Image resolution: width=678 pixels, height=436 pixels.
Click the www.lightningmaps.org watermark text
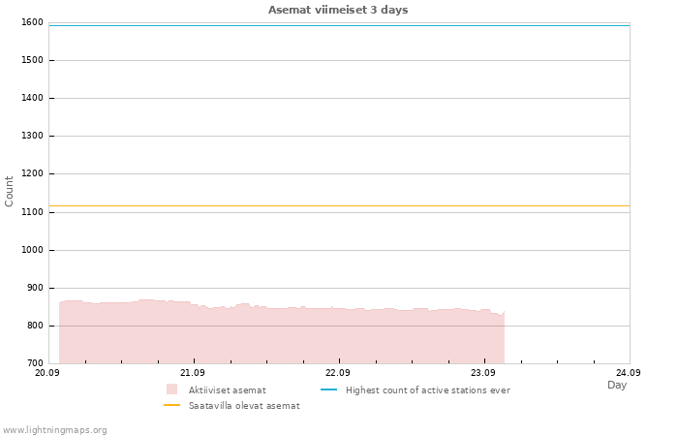coord(54,430)
